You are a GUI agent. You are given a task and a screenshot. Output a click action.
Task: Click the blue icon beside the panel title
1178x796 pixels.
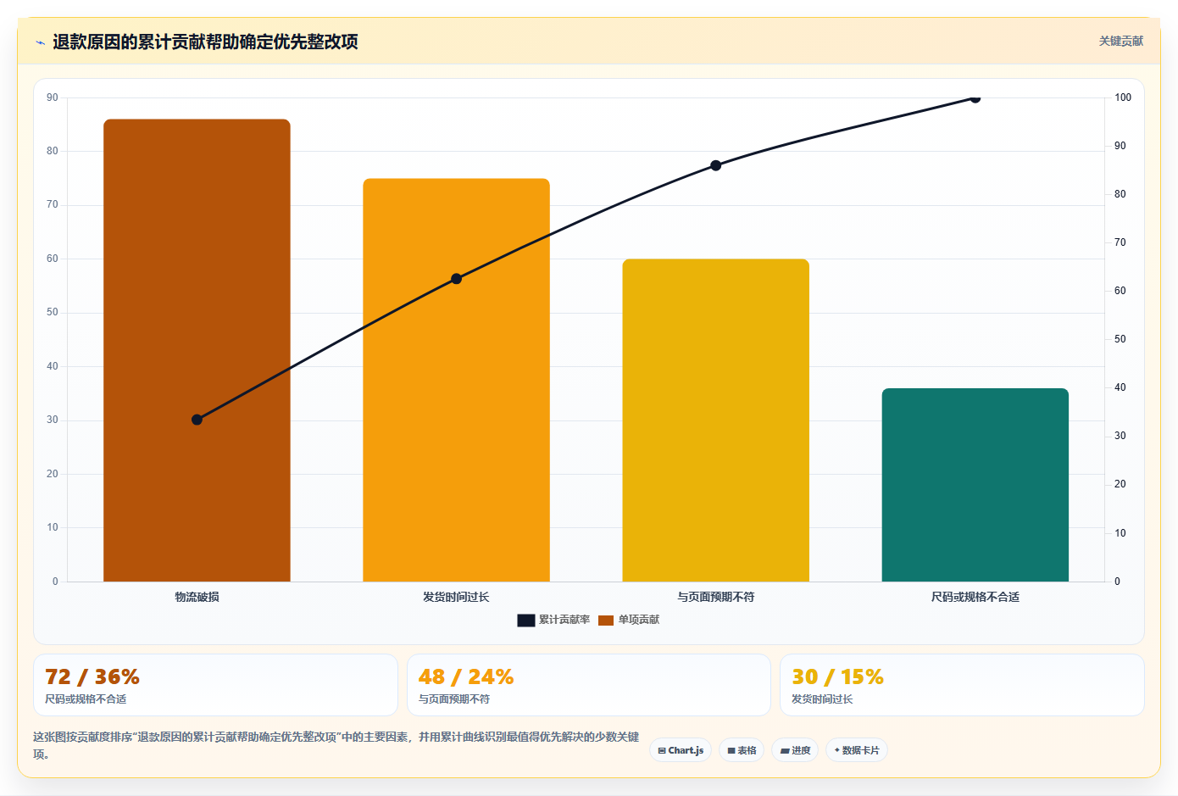tap(40, 42)
